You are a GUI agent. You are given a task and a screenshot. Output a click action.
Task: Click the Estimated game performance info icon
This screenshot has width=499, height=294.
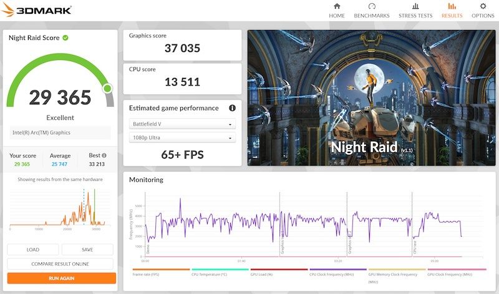[x=232, y=108]
